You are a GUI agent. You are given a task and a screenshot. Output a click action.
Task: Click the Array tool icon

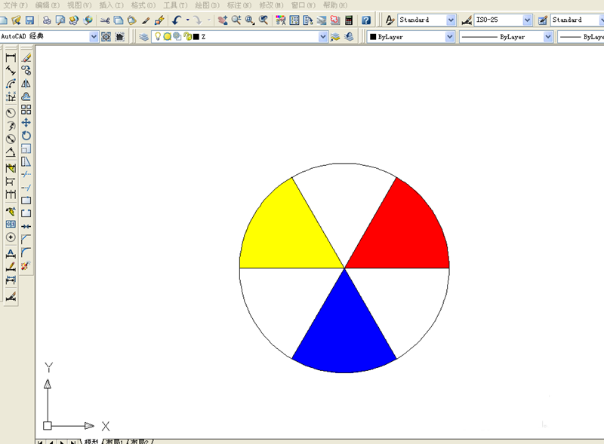pos(26,109)
